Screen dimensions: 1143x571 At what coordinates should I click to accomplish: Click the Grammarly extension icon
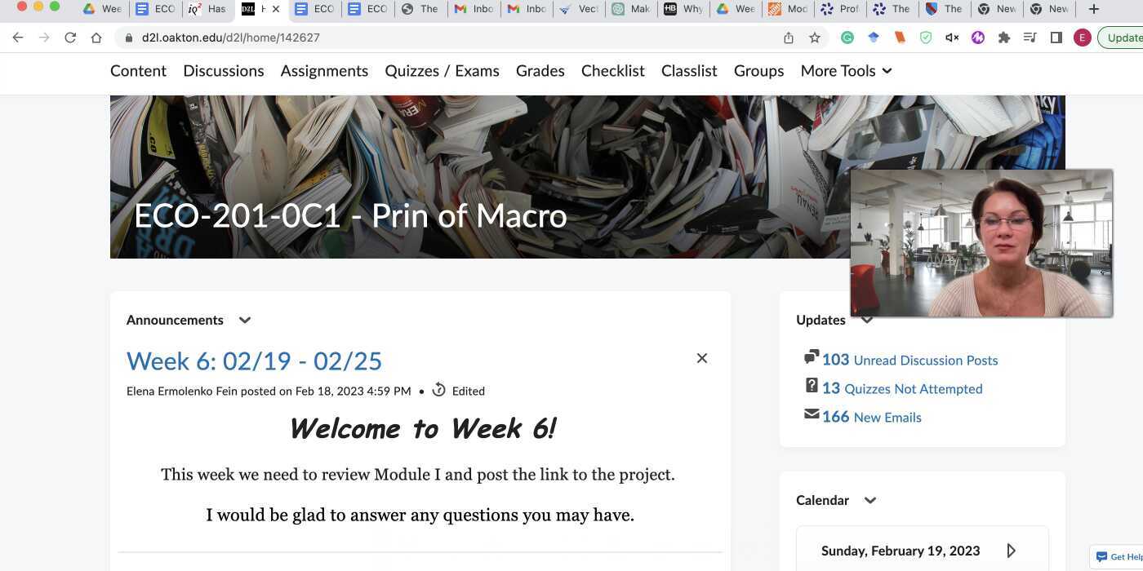coord(847,37)
